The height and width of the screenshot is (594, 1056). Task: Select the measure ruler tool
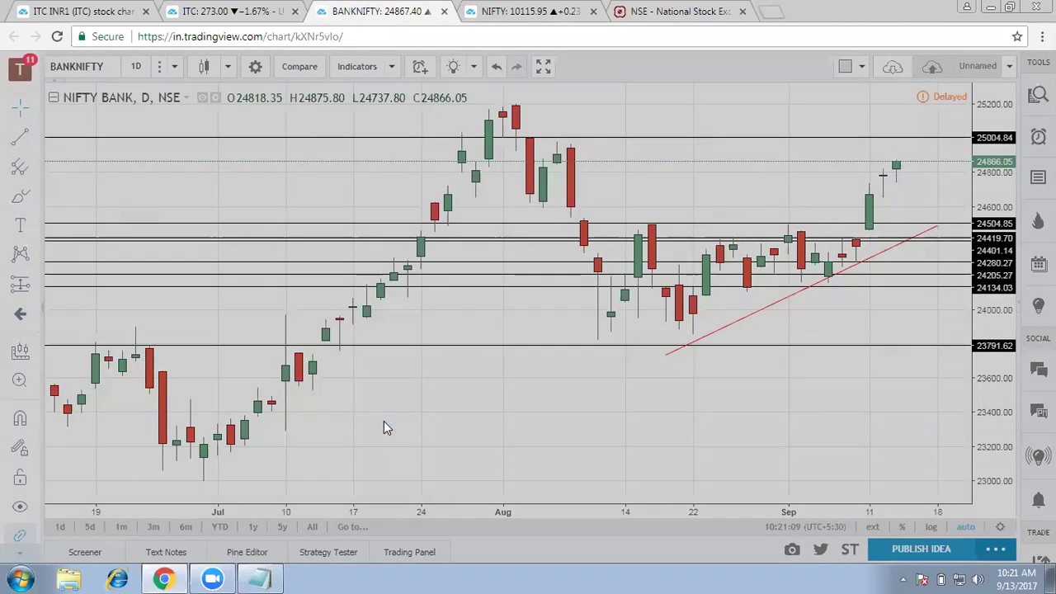tap(21, 351)
